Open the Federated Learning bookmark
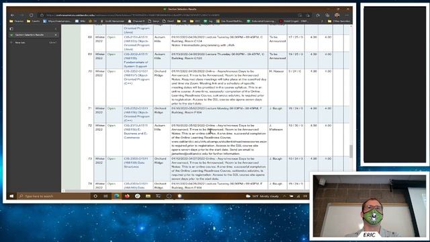This screenshot has height=242, width=430. pyautogui.click(x=261, y=21)
